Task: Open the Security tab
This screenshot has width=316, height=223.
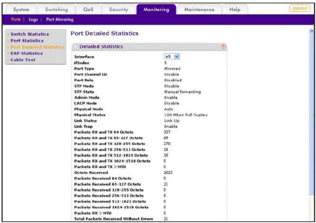Action: tap(119, 9)
